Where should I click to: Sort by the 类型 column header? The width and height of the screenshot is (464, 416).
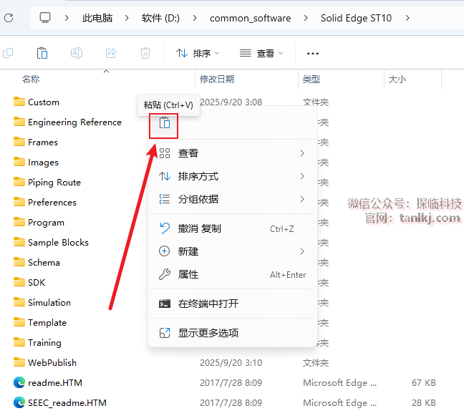coord(311,79)
